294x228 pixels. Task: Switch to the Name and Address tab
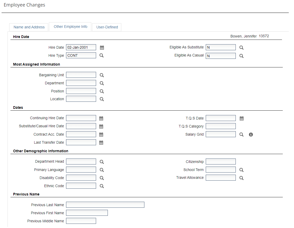pyautogui.click(x=29, y=27)
